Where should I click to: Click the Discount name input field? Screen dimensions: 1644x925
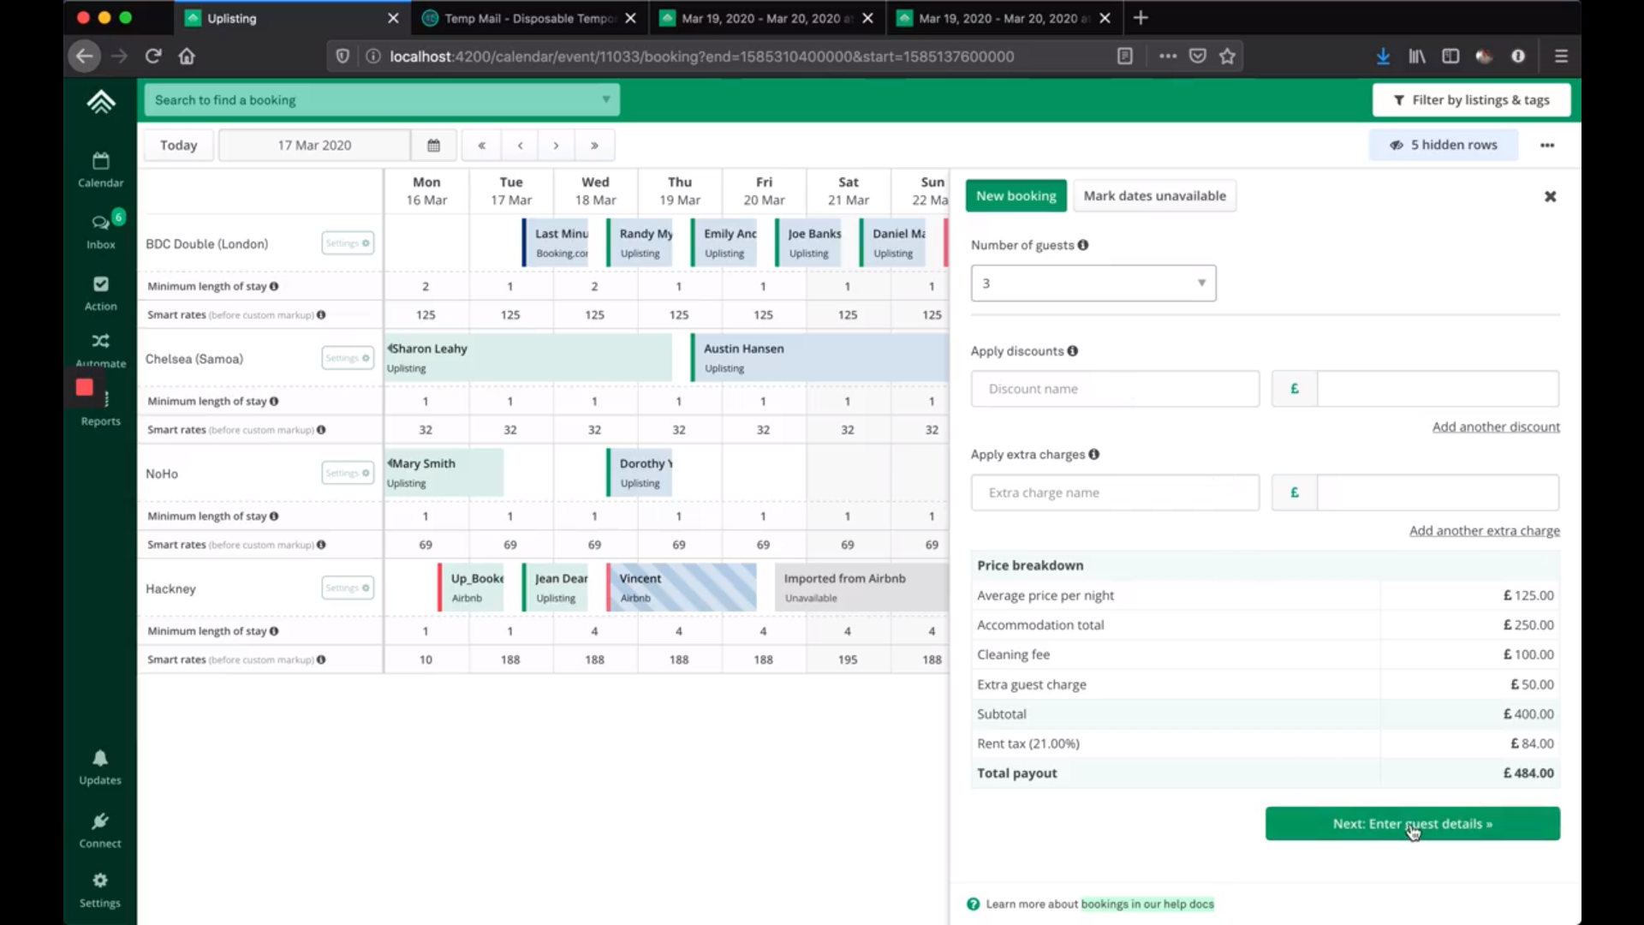pos(1115,388)
